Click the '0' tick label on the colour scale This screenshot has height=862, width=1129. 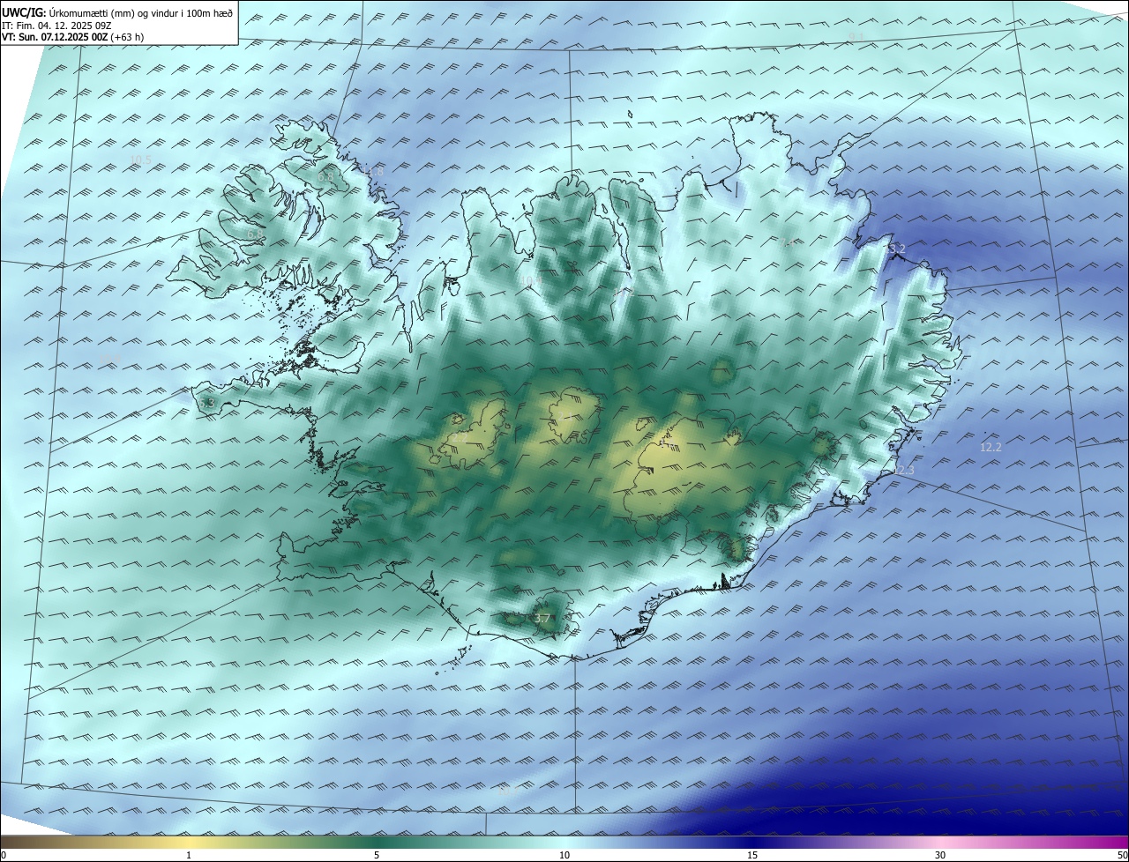pyautogui.click(x=4, y=855)
